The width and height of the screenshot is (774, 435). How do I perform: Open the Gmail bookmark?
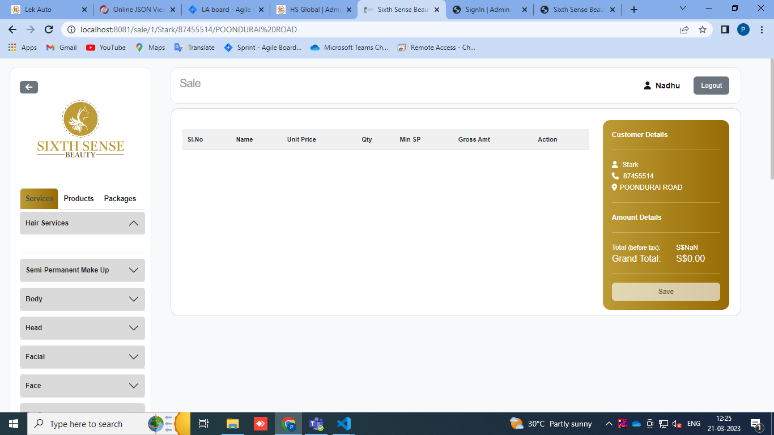coord(62,48)
